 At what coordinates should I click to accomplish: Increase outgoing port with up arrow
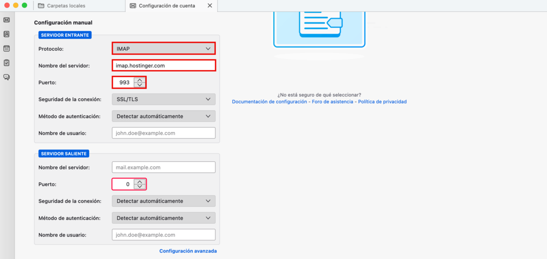pyautogui.click(x=139, y=182)
